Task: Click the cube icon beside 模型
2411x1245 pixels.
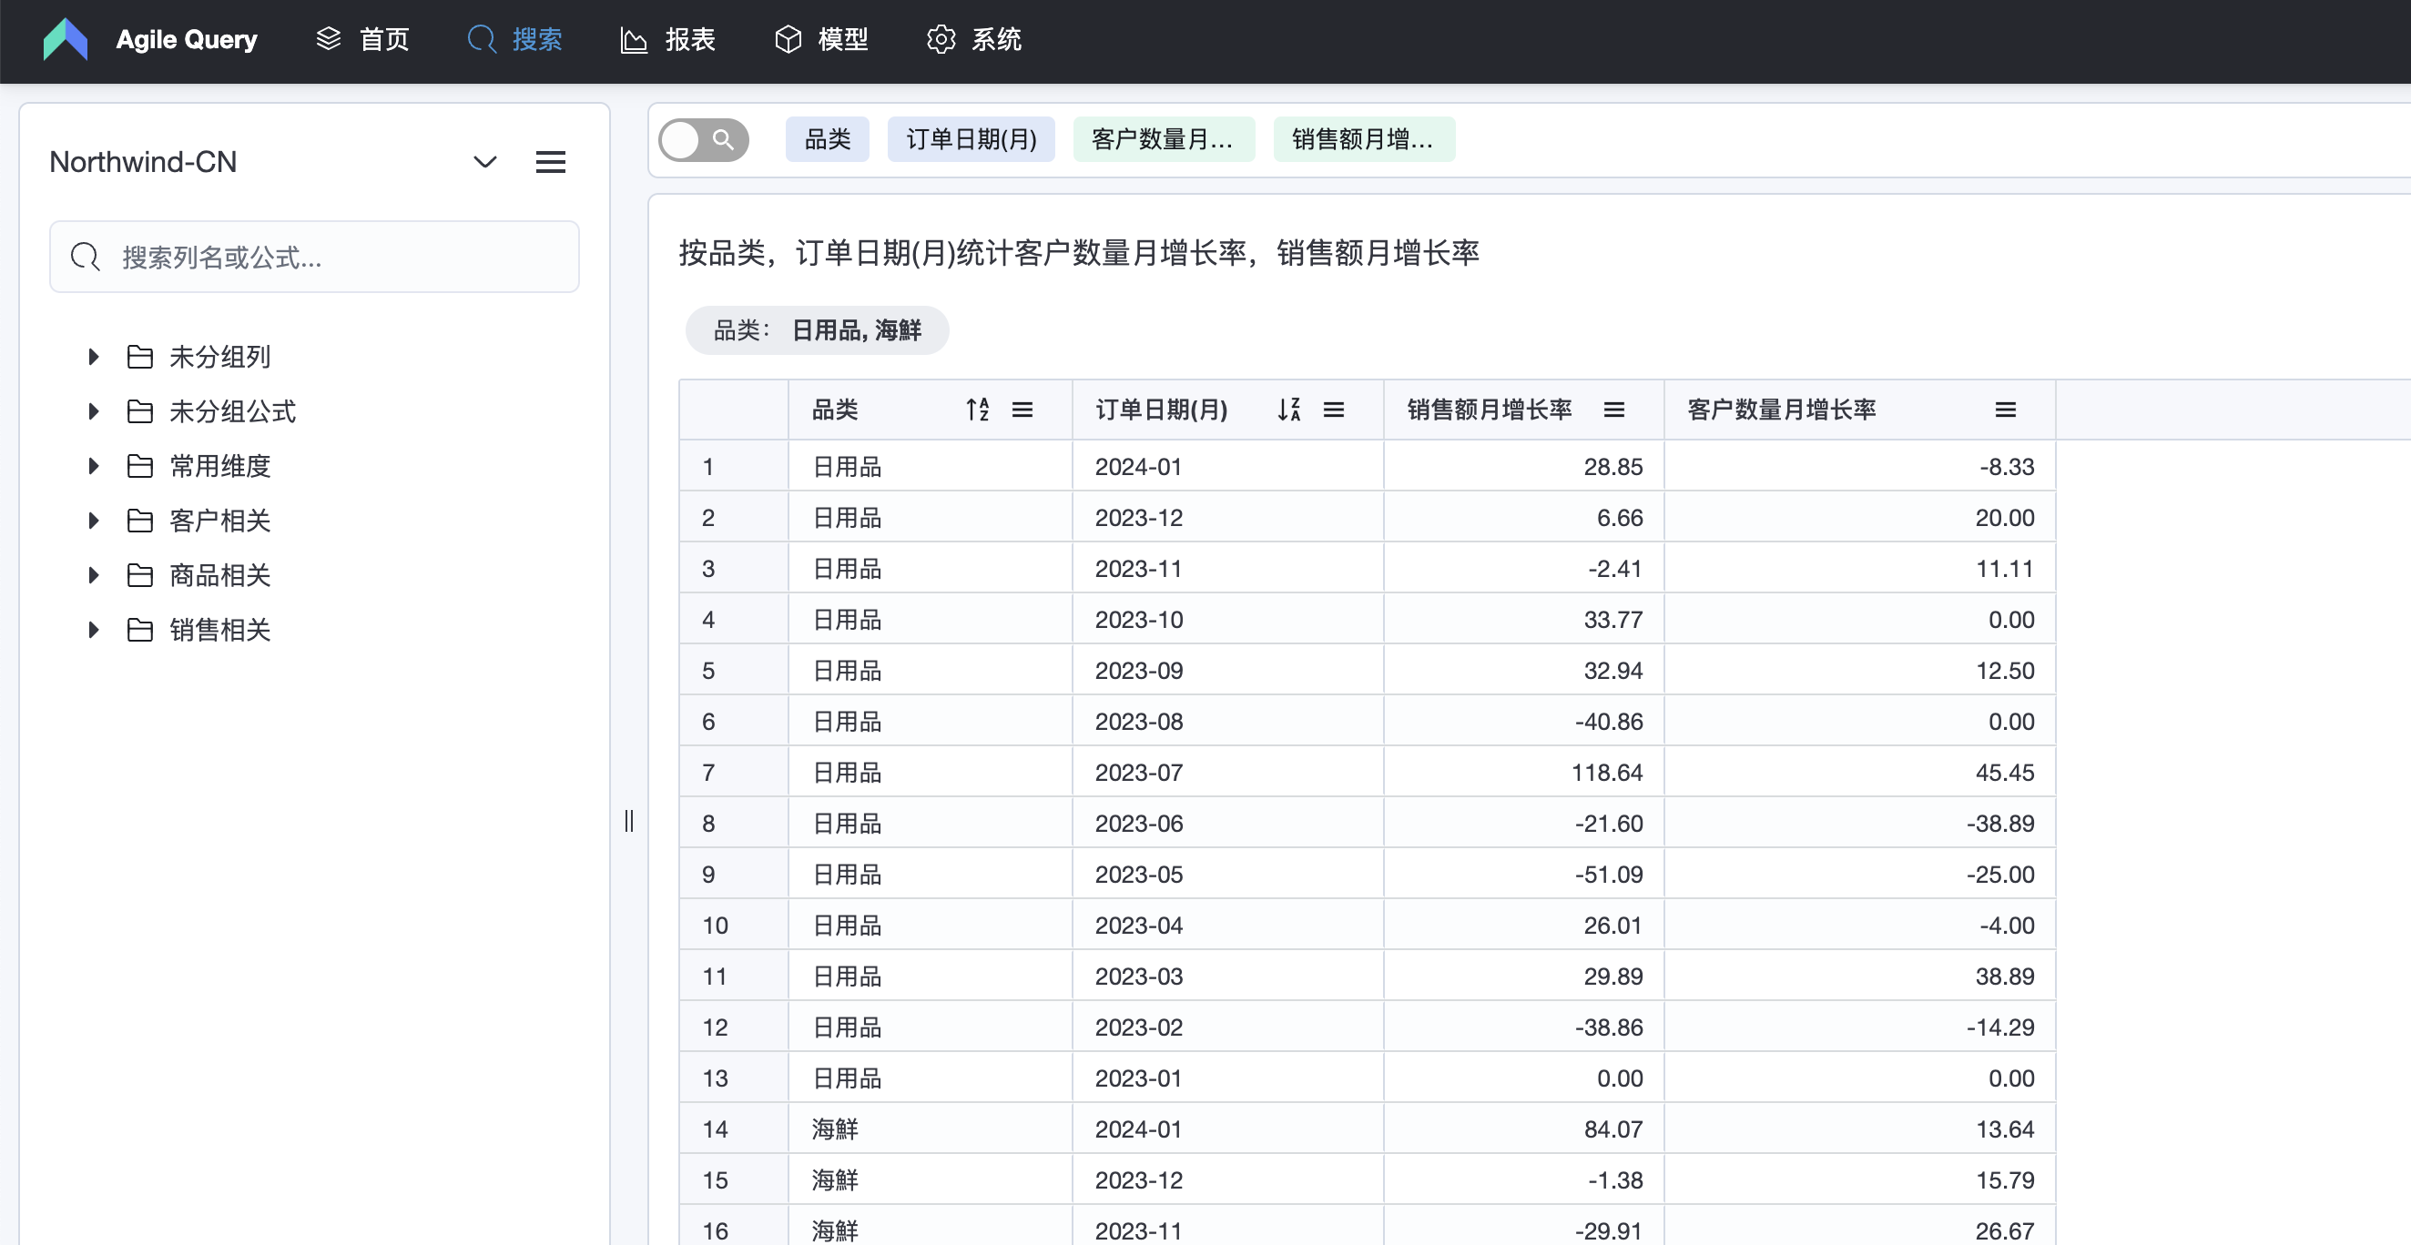Action: (788, 39)
